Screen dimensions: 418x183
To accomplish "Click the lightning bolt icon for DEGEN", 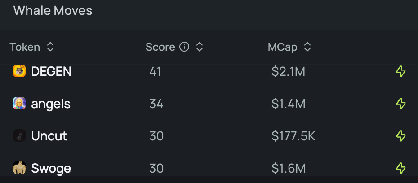I will coord(400,71).
